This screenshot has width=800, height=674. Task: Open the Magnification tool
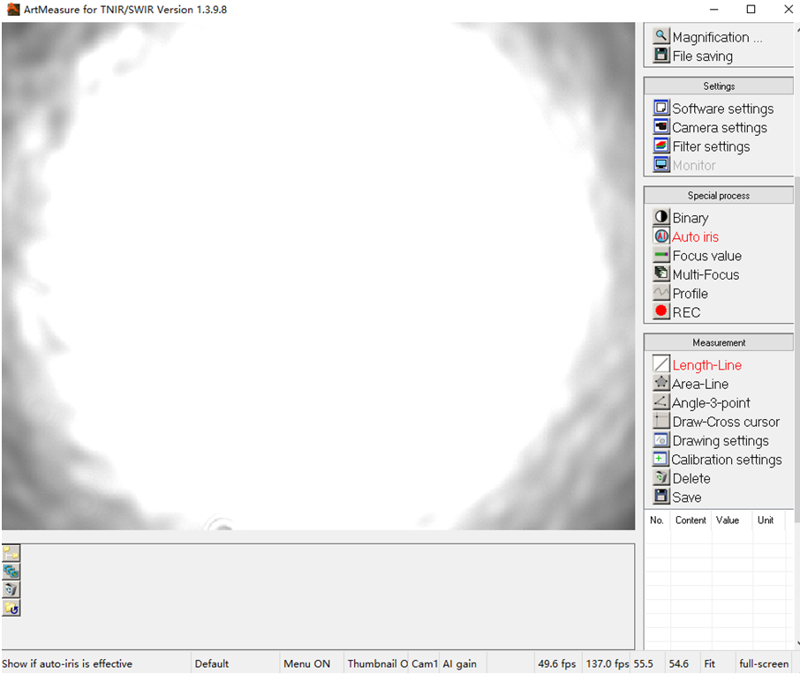tap(716, 37)
